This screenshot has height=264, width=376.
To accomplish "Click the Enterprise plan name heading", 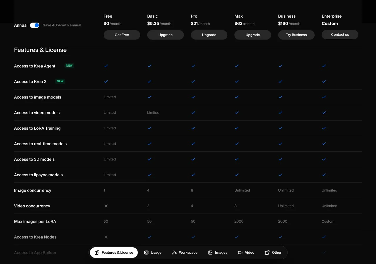I will point(332,16).
